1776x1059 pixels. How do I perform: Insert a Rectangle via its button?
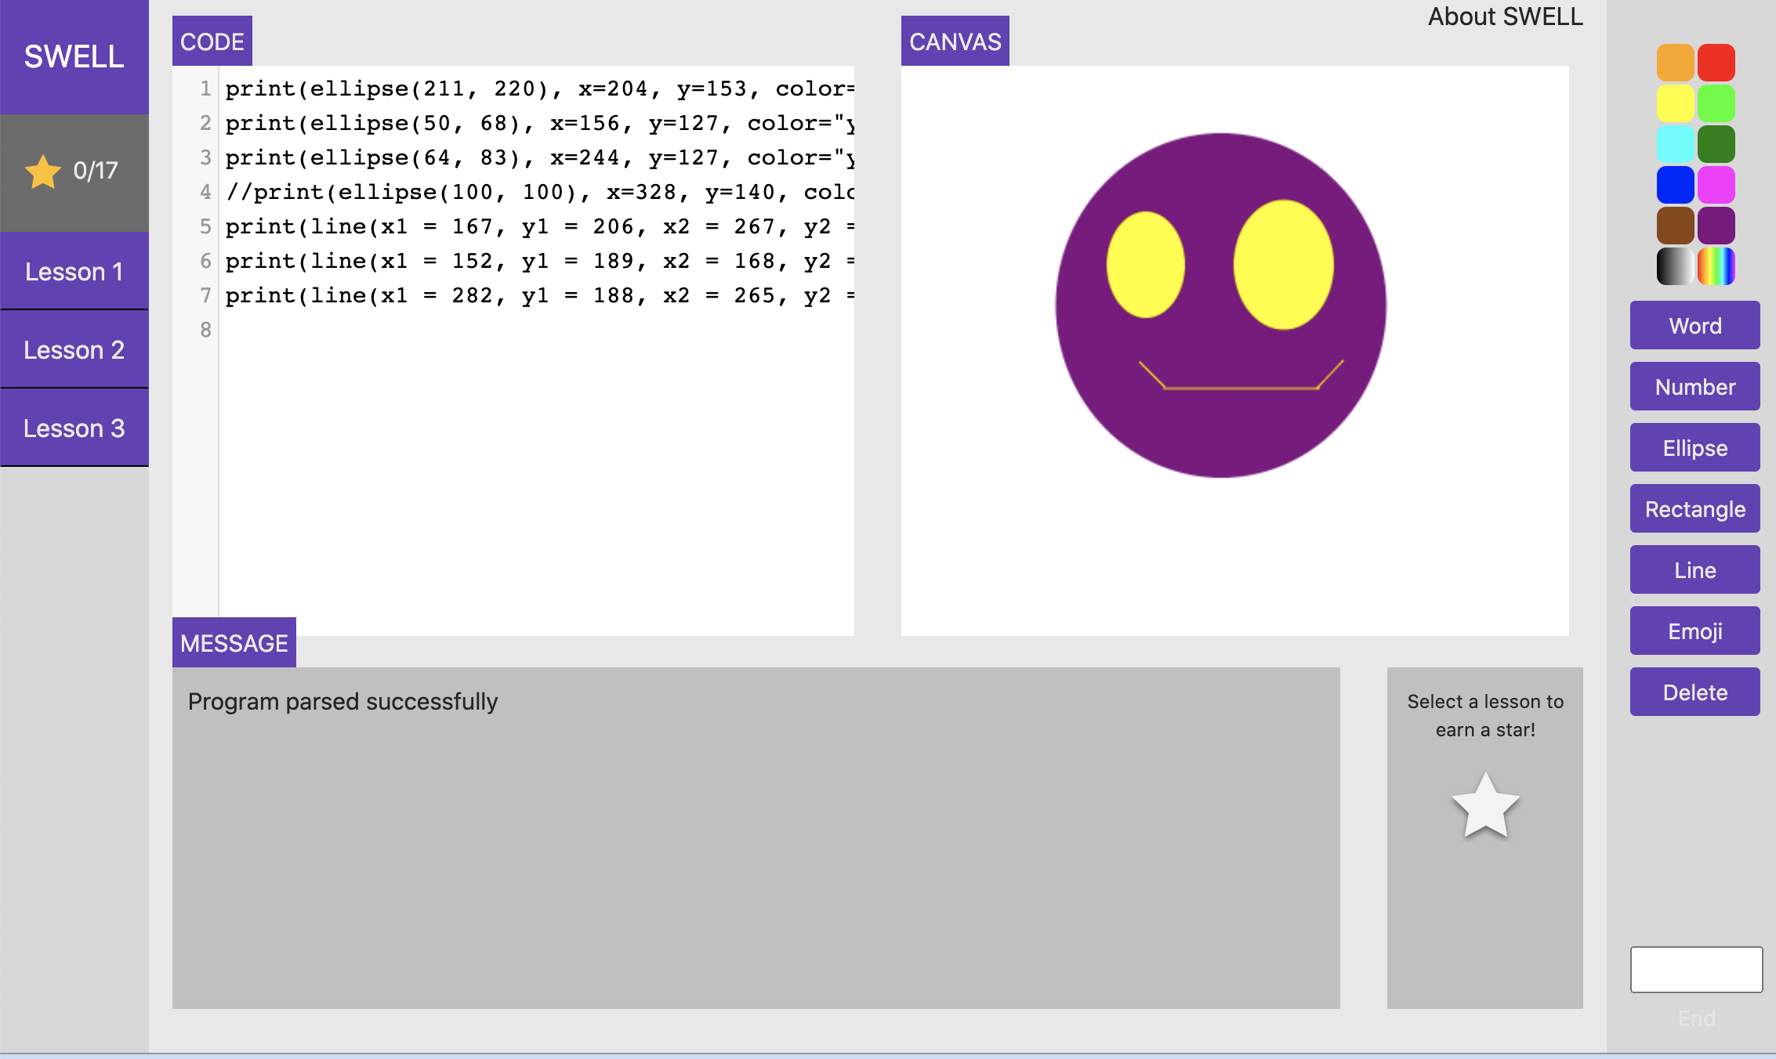pos(1694,509)
